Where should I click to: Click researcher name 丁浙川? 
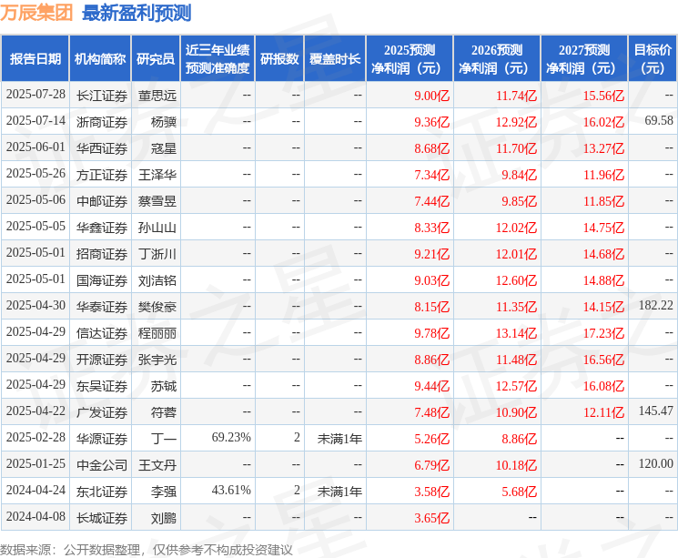[157, 253]
